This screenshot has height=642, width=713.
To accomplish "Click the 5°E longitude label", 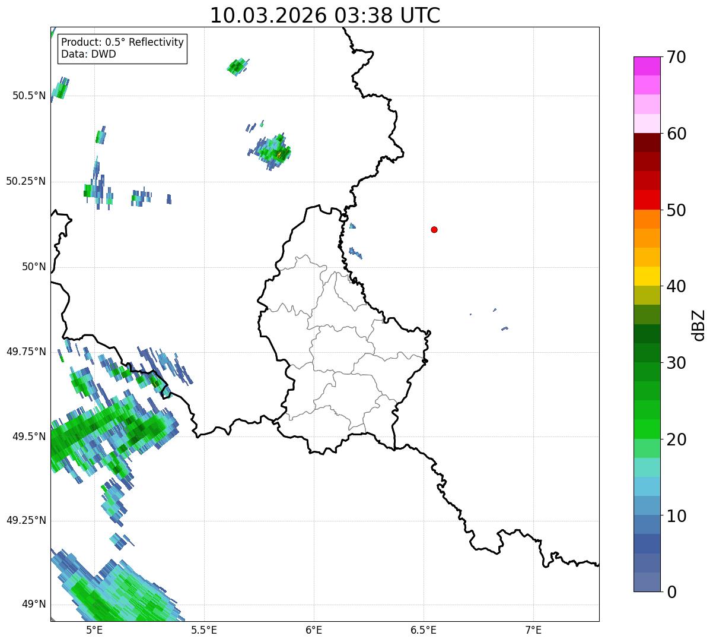I will click(x=94, y=630).
